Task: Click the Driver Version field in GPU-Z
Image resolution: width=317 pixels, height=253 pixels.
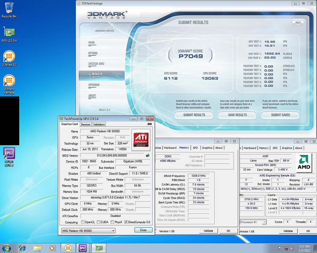Action: 115,198
